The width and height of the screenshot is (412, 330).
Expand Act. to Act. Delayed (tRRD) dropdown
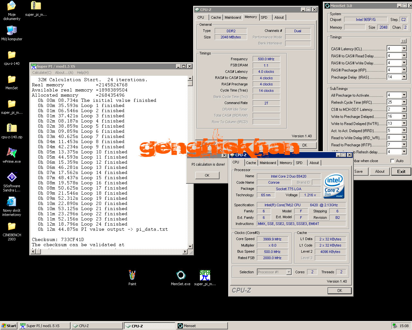click(404, 131)
